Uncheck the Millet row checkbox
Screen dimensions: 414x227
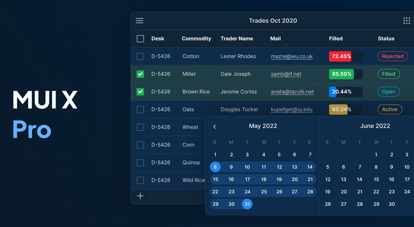click(140, 74)
